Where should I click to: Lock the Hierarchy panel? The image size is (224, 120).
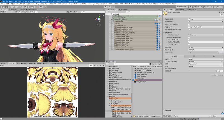point(159,10)
